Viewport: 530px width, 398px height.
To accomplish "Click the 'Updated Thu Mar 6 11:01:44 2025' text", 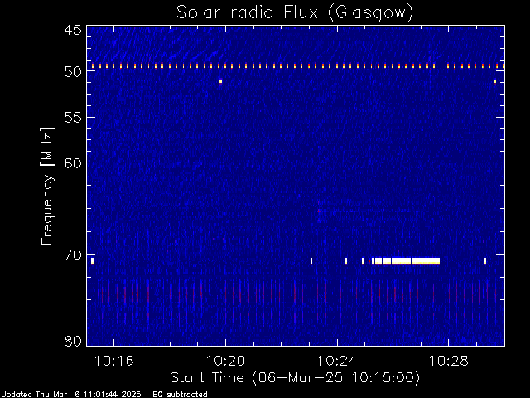I will coord(71,395).
